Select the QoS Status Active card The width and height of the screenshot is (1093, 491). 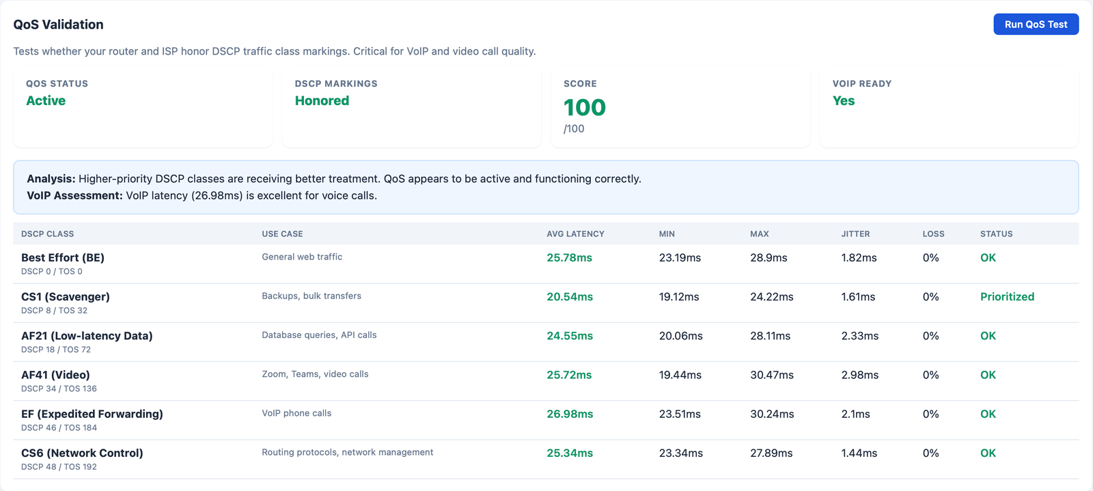tap(142, 108)
